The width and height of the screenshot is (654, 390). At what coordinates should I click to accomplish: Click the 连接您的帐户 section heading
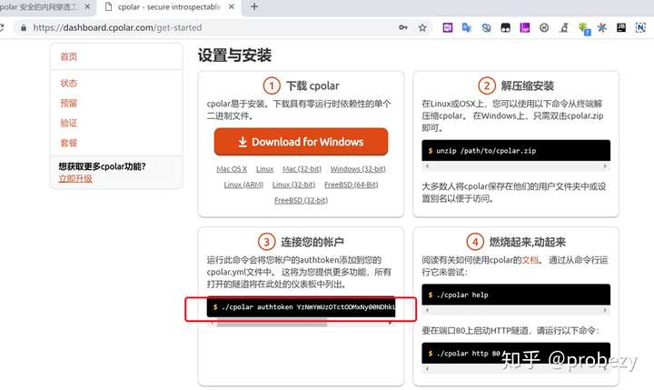pyautogui.click(x=312, y=242)
